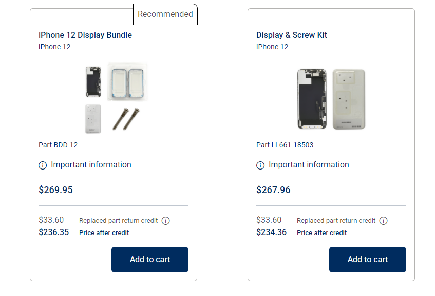The image size is (435, 296).
Task: Click the $267.96 price
Action: click(273, 190)
